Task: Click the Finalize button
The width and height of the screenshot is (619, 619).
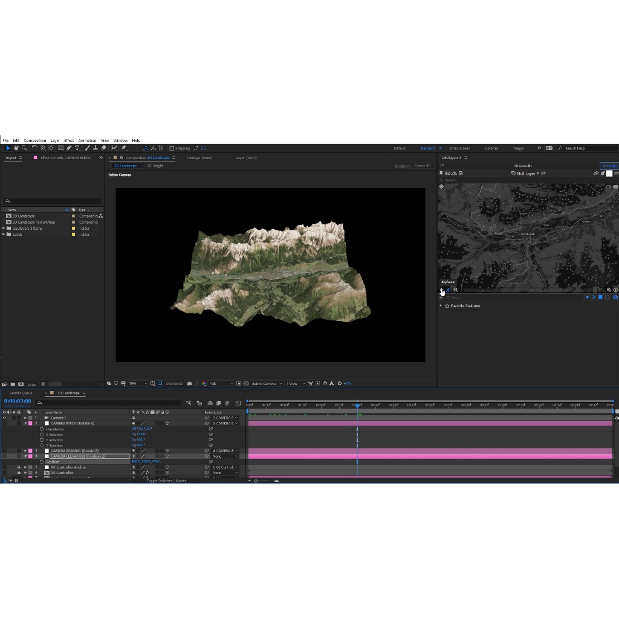Action: pos(609,166)
